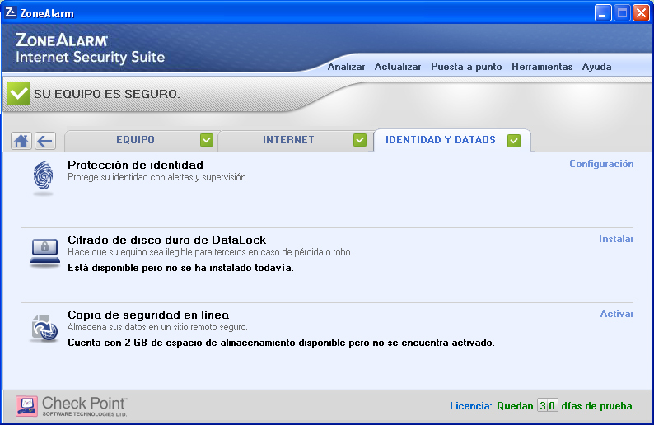Viewport: 654px width, 425px height.
Task: Click the DataLock laptop padlock icon
Action: (44, 253)
